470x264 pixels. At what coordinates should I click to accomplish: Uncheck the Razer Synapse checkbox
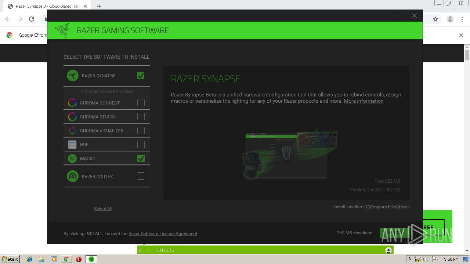pos(141,76)
